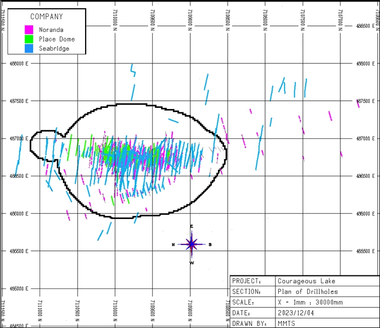Click the E letter above the compass
This screenshot has width=380, height=328.
point(191,227)
